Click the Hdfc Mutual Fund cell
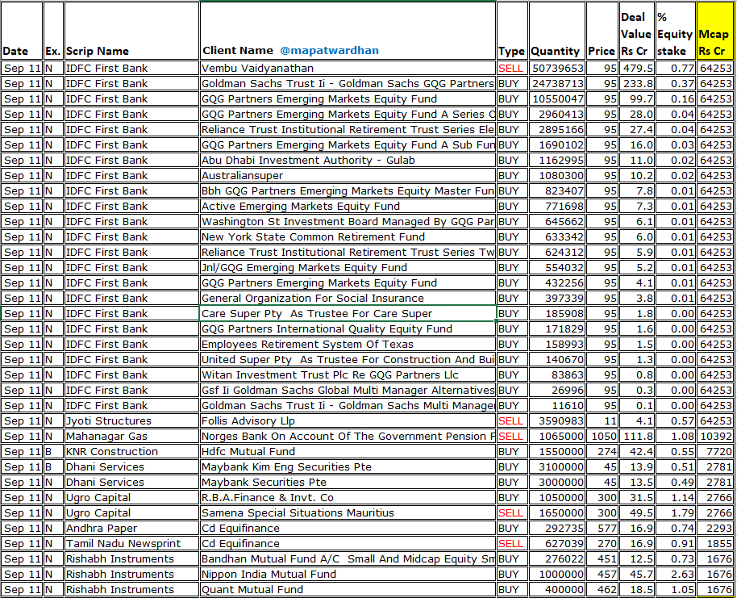This screenshot has width=737, height=598. 348,452
